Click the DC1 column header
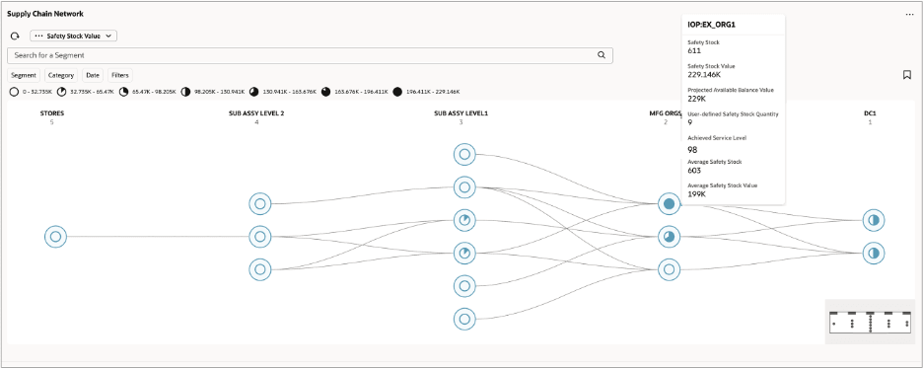The height and width of the screenshot is (369, 923). coord(870,113)
